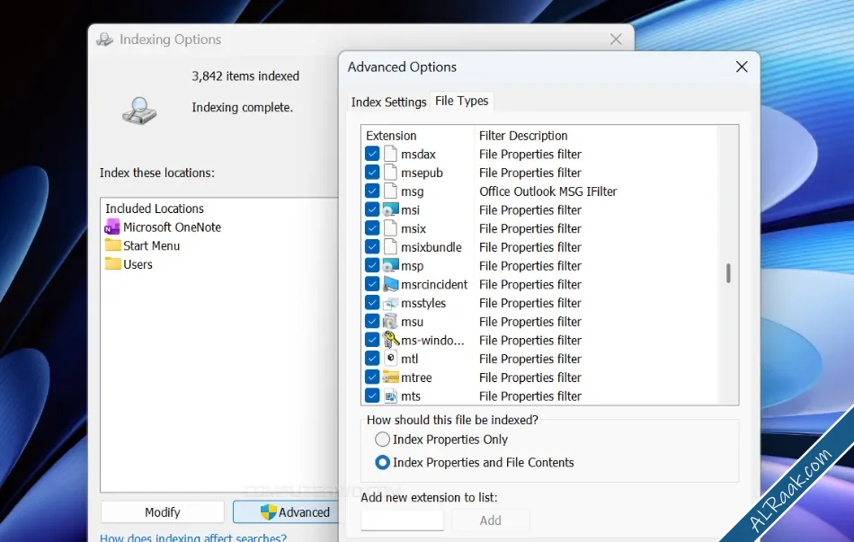Click the Add extension button
Screen dimensions: 854x542
coord(490,520)
